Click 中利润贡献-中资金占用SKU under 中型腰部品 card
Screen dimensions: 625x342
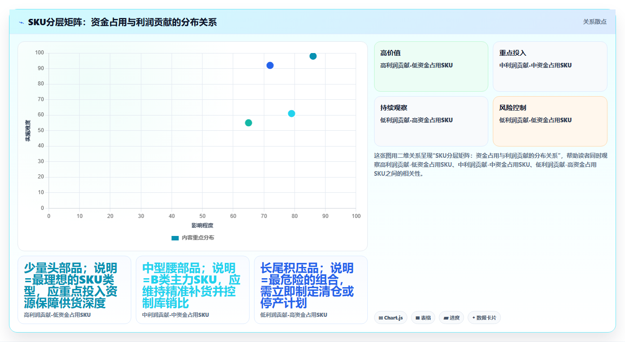tap(175, 315)
